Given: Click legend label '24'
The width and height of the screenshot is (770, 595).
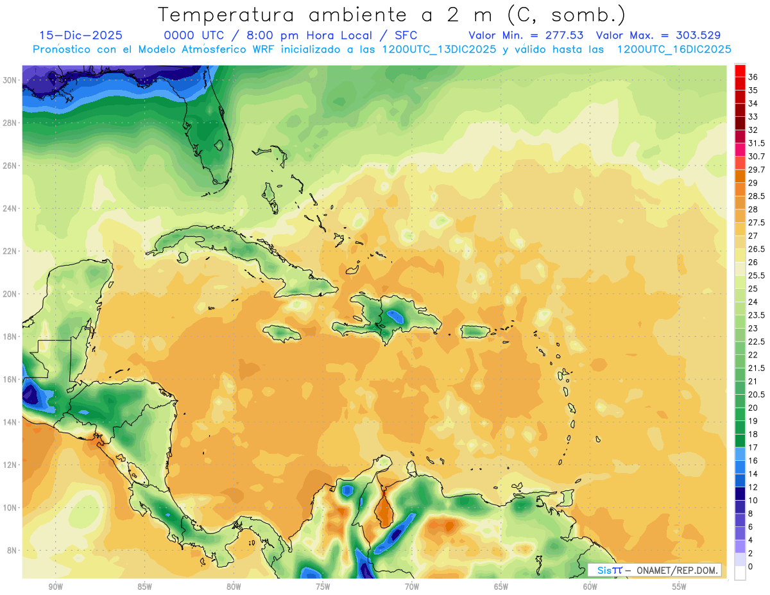Looking at the screenshot, I should pos(753,302).
